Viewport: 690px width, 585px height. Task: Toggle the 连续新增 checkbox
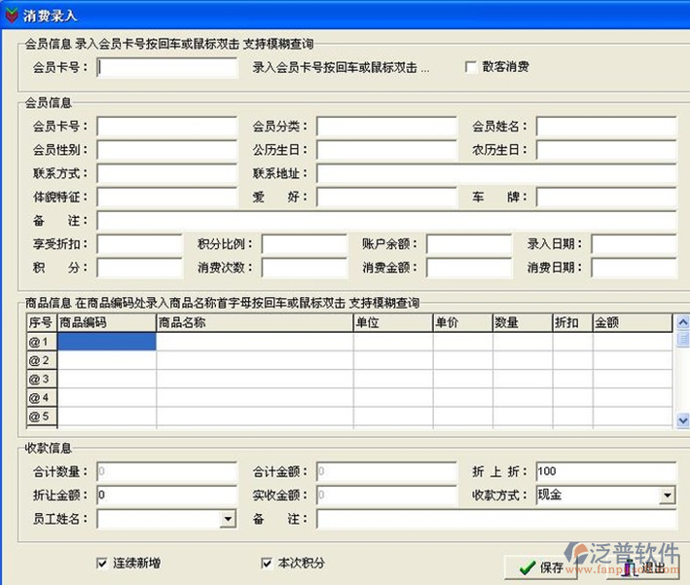[x=102, y=563]
